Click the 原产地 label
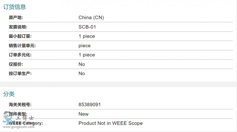Image resolution: width=237 pixels, height=132 pixels. coord(16,18)
